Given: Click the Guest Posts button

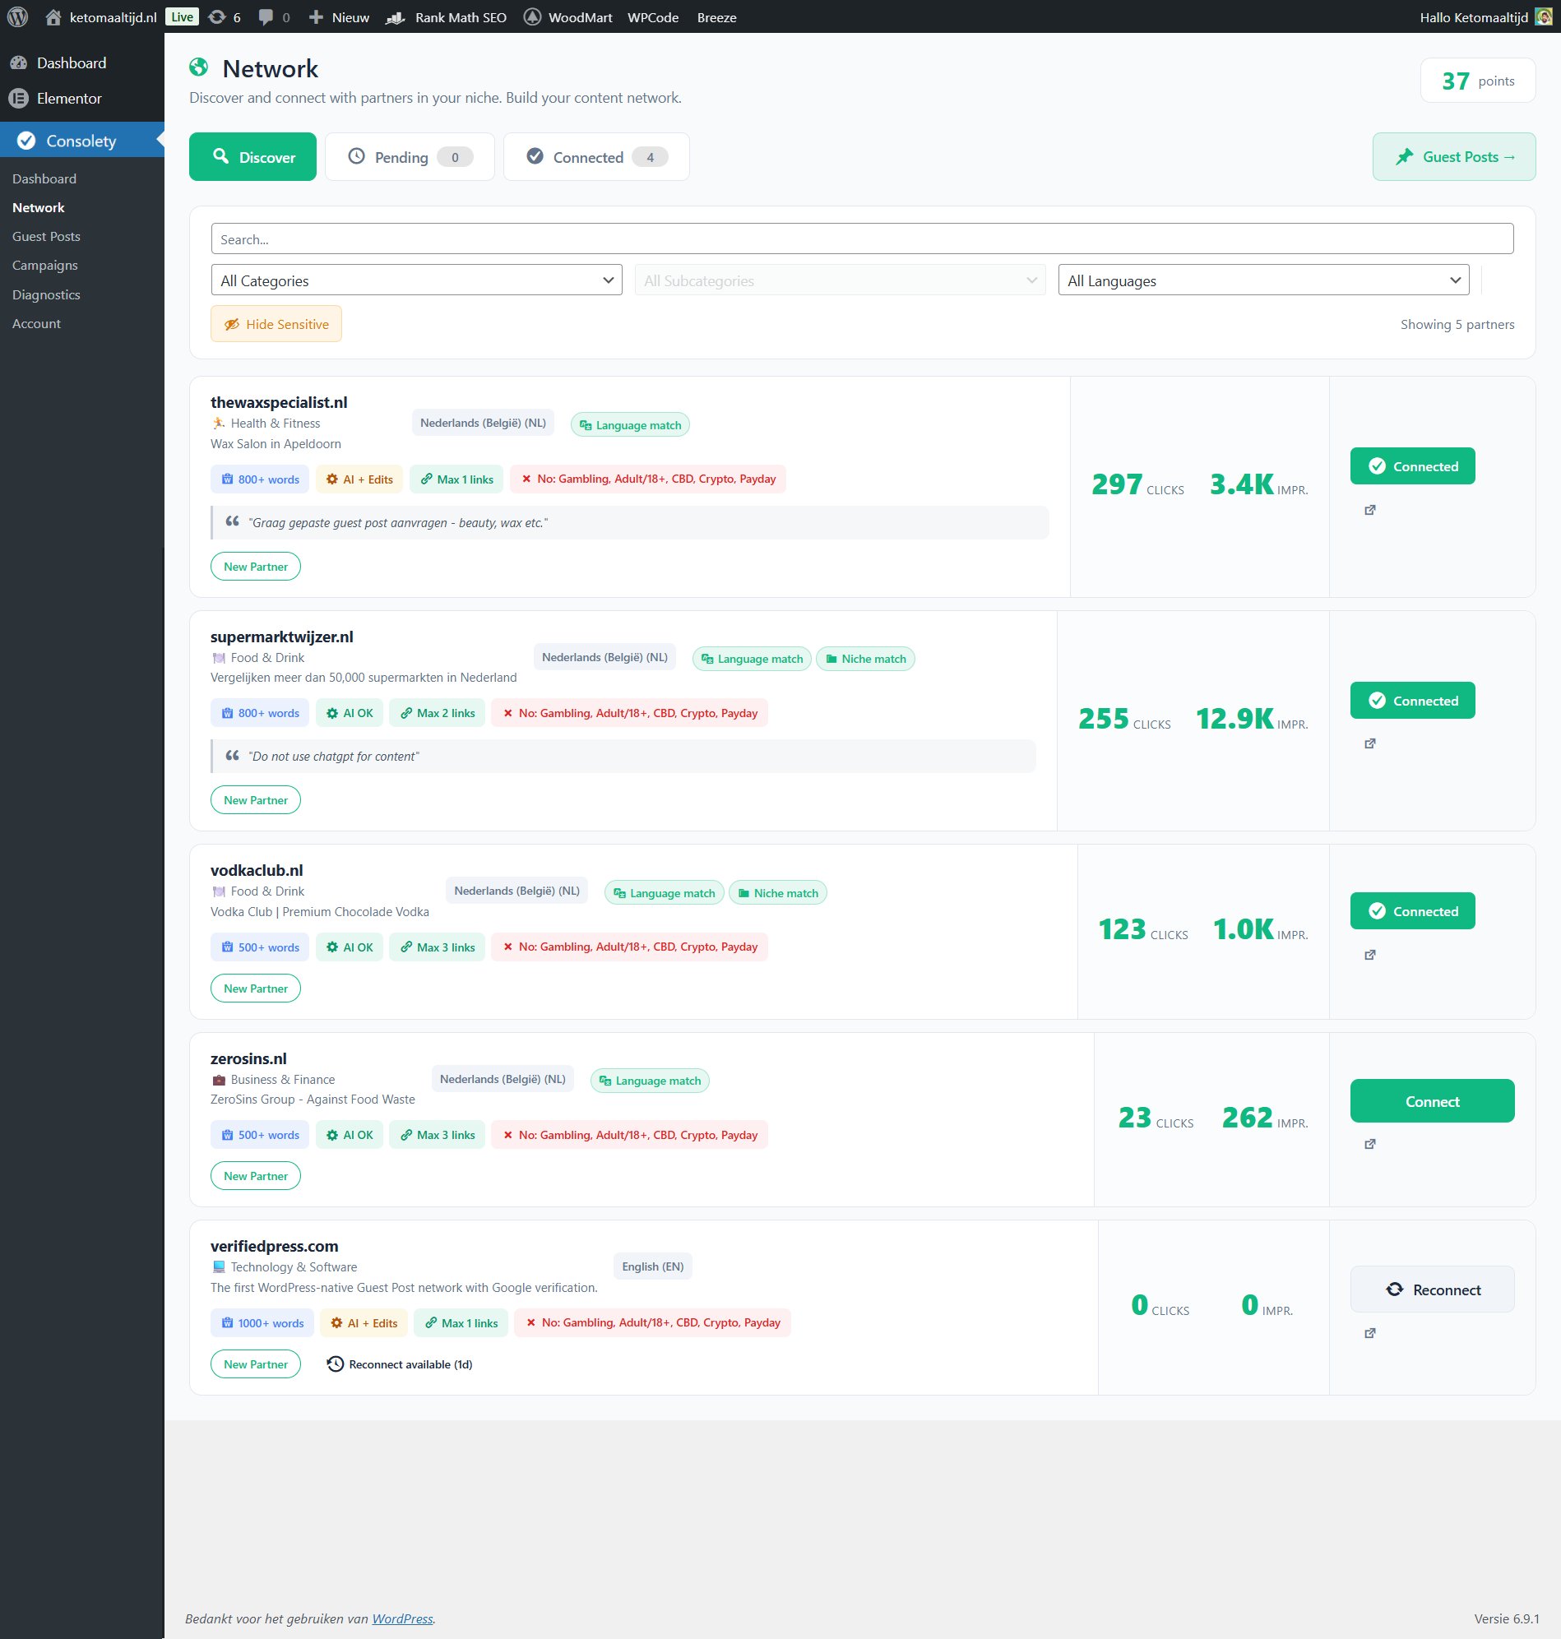Looking at the screenshot, I should click(1453, 156).
